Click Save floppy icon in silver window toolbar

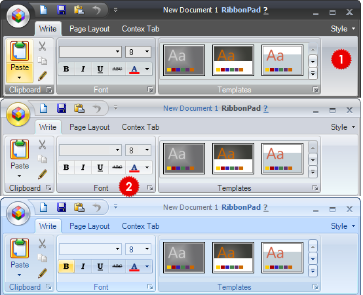point(62,108)
